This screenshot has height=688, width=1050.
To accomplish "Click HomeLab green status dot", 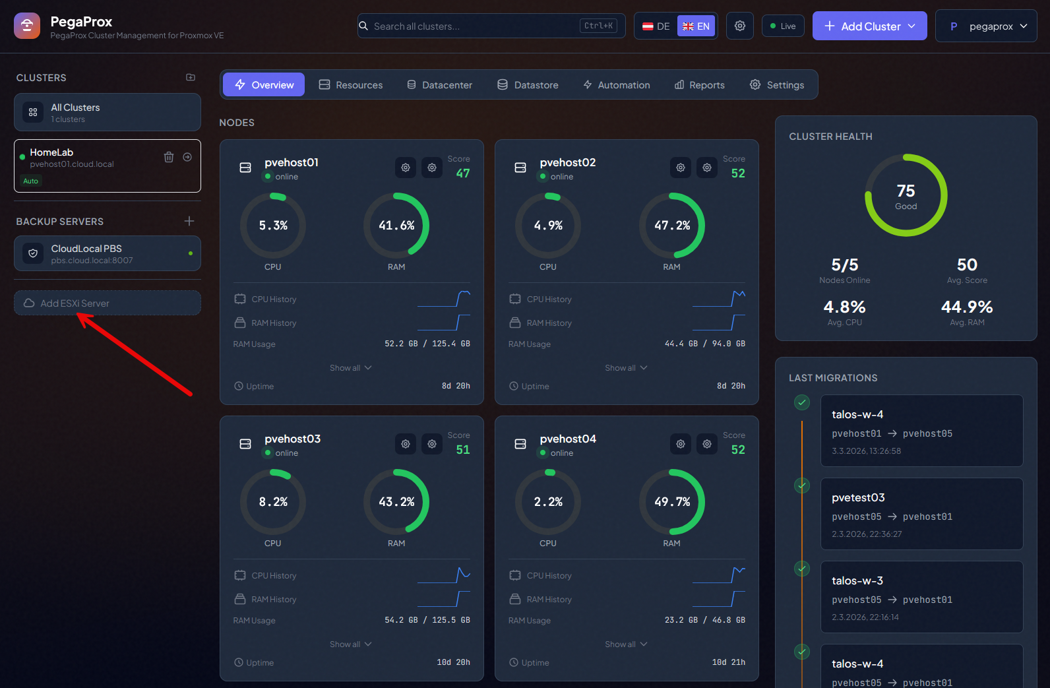I will pos(22,157).
